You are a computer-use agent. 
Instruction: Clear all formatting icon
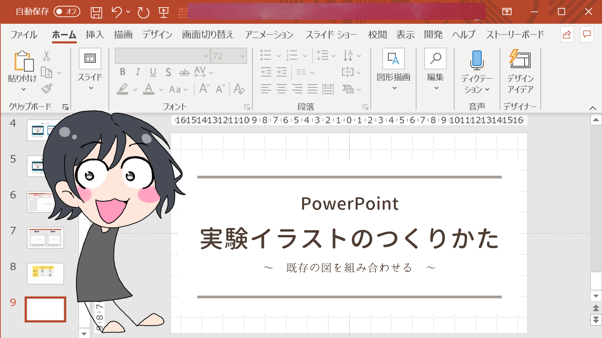(239, 89)
